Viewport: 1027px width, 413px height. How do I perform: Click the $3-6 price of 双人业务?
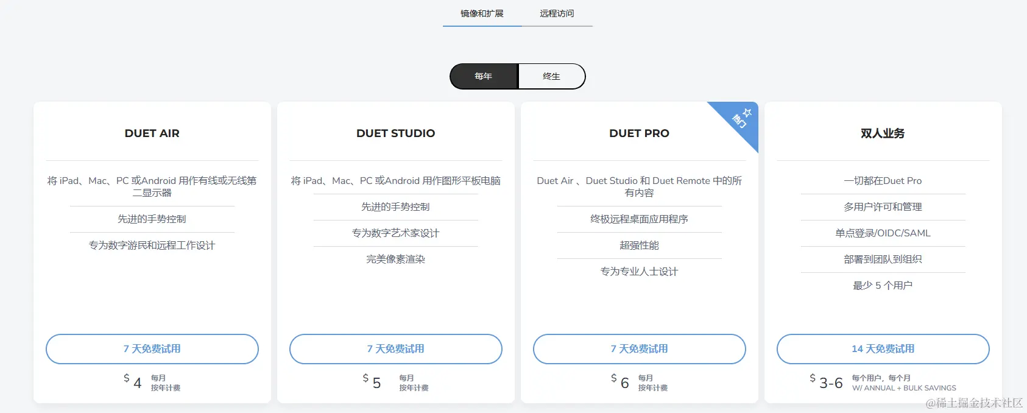click(x=827, y=382)
